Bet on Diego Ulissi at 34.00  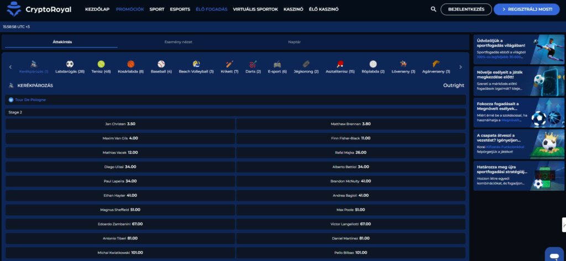(x=120, y=167)
